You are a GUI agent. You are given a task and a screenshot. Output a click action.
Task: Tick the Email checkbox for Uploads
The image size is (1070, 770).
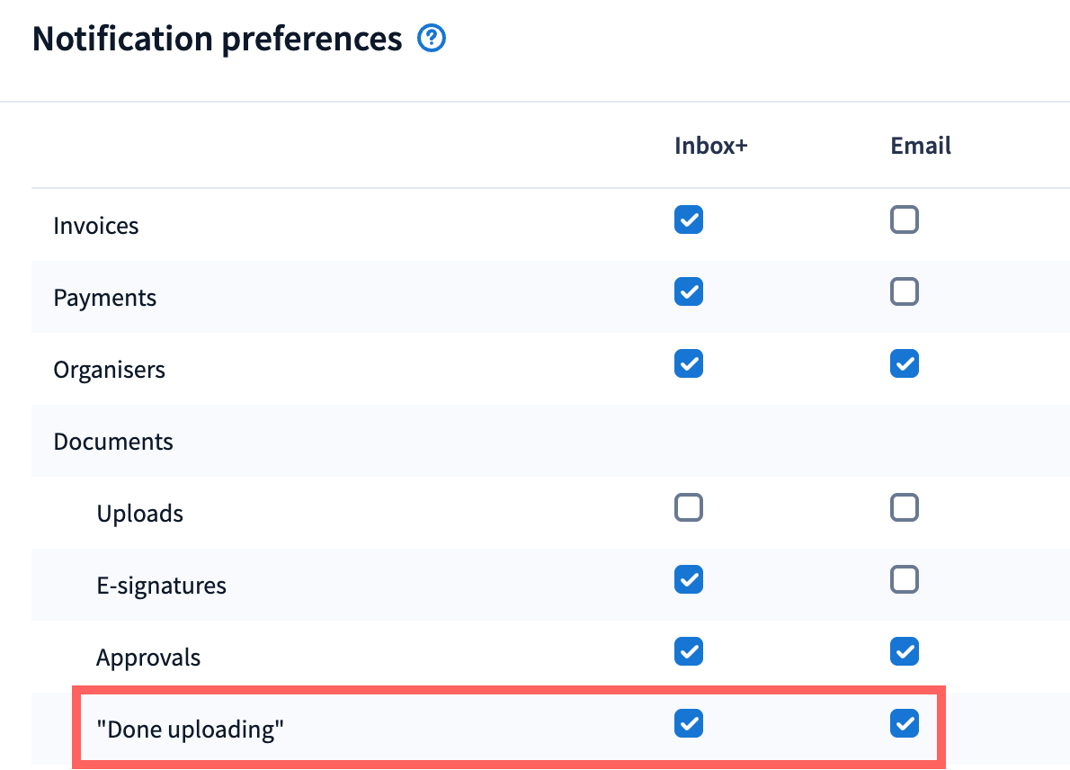coord(905,508)
